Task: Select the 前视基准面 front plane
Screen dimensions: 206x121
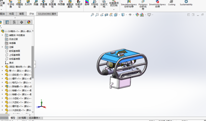Action: click(x=12, y=51)
